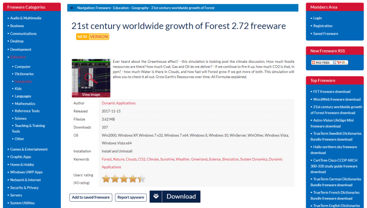Click the Nature keyword link
The height and width of the screenshot is (208, 367).
(119, 159)
